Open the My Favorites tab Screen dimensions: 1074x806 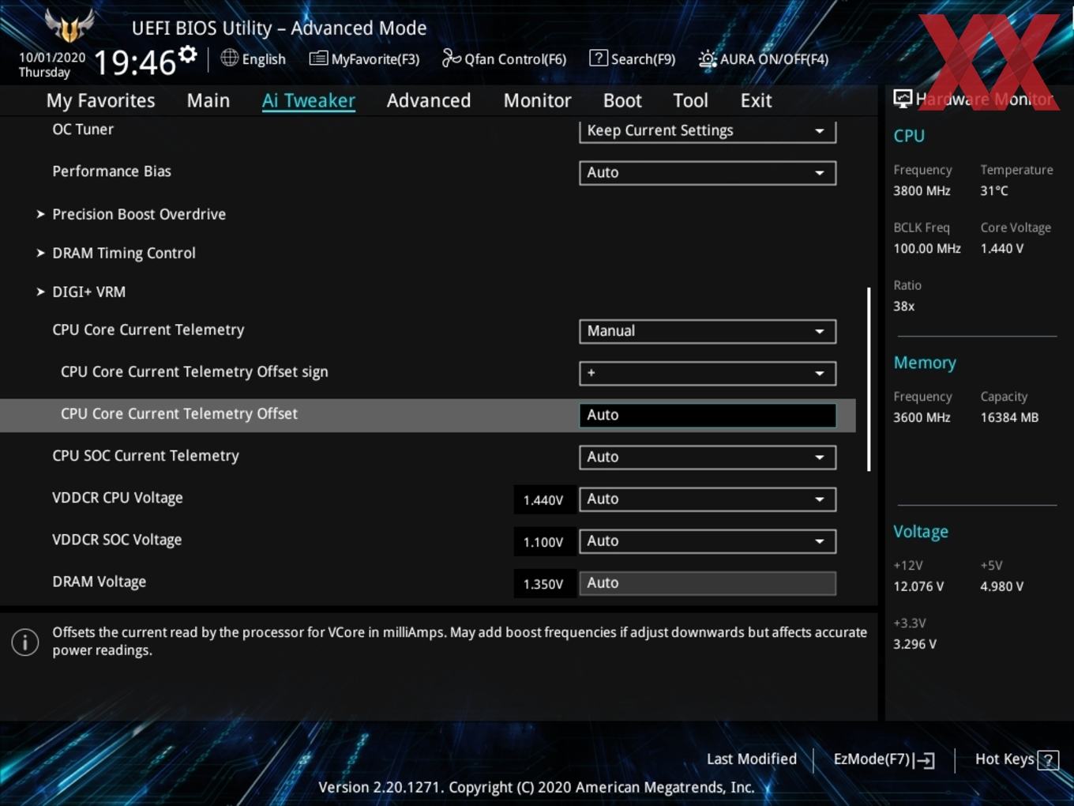coord(100,101)
